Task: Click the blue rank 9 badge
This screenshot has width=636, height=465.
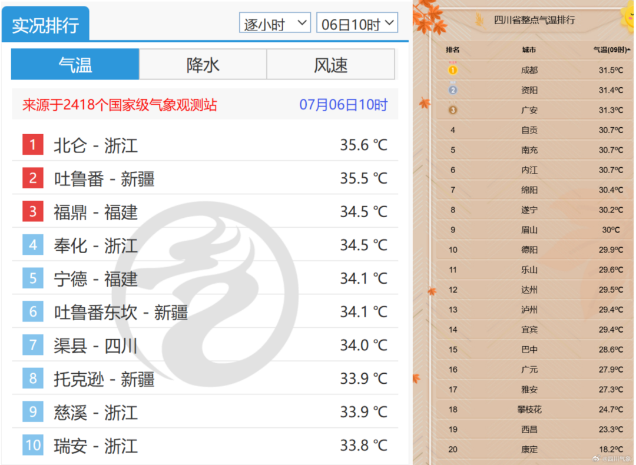Action: [x=33, y=411]
